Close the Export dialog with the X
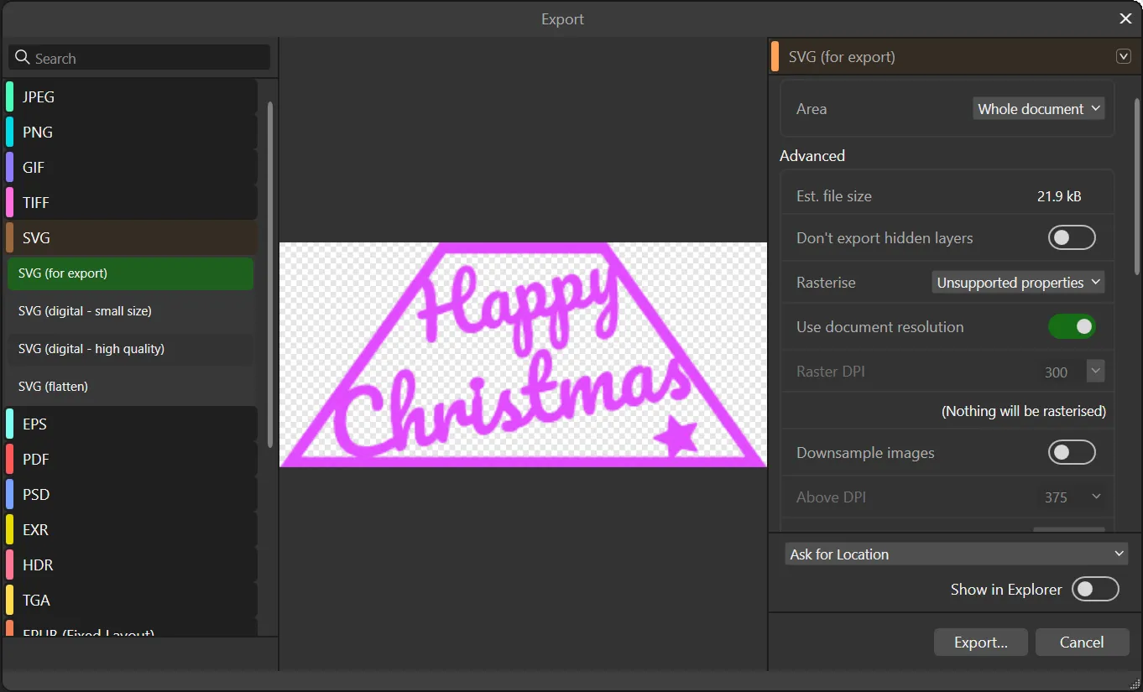The width and height of the screenshot is (1143, 692). (1125, 18)
